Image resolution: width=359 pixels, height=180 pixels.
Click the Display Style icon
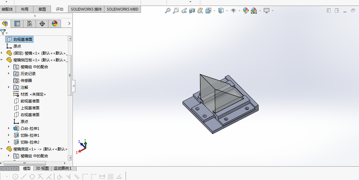tap(221, 11)
